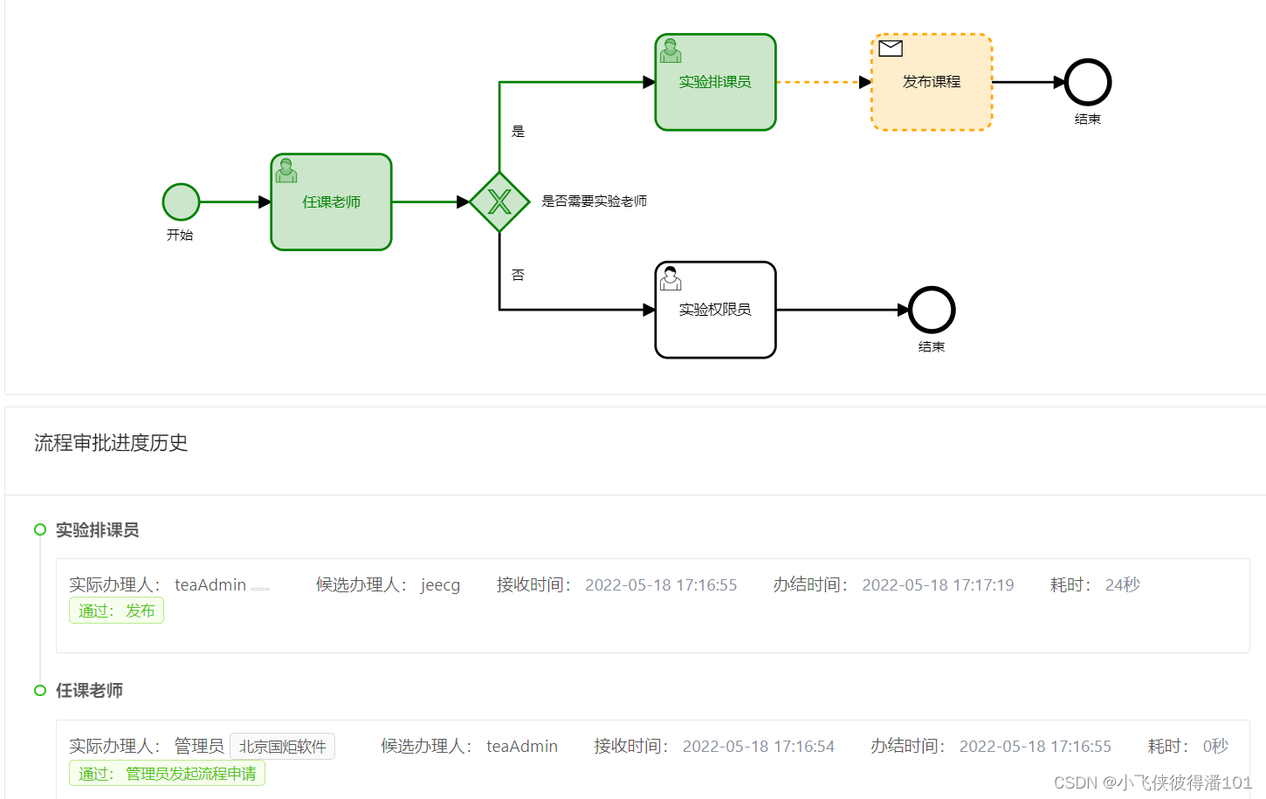
Task: Click the 通过：发布 status tag
Action: [116, 610]
